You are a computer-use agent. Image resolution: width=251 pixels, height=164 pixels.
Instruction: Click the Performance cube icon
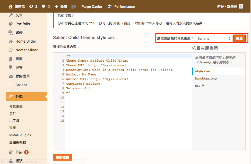pos(110,6)
